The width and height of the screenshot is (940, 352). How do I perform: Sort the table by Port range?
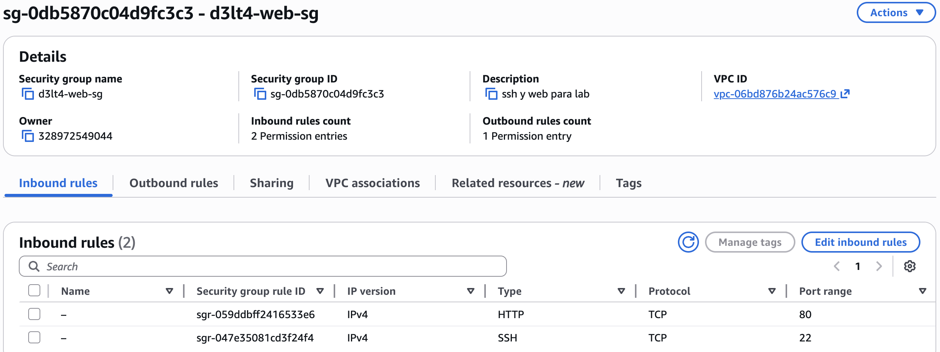coord(922,291)
